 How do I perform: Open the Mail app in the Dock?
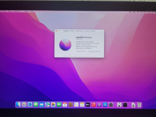coord(41,105)
